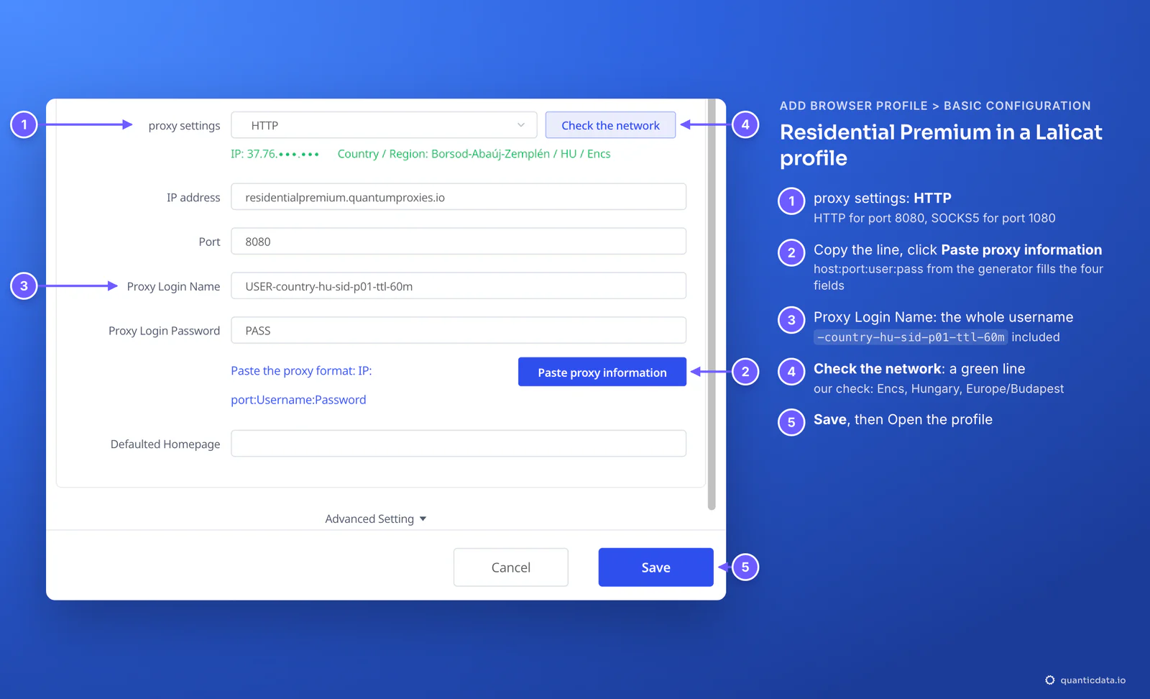Click the dialog's vertical scrollbar

(712, 304)
